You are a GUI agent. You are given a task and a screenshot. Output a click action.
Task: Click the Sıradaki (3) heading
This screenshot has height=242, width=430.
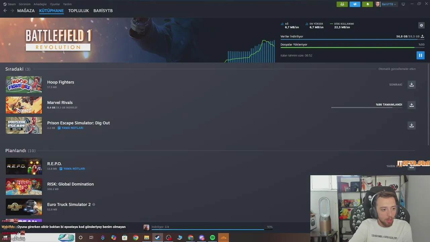click(x=18, y=69)
